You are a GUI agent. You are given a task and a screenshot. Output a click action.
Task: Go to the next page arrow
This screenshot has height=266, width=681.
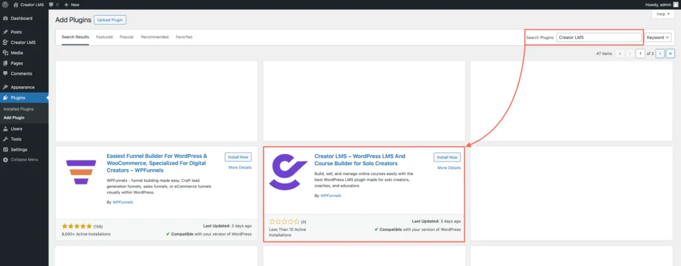[x=660, y=54]
